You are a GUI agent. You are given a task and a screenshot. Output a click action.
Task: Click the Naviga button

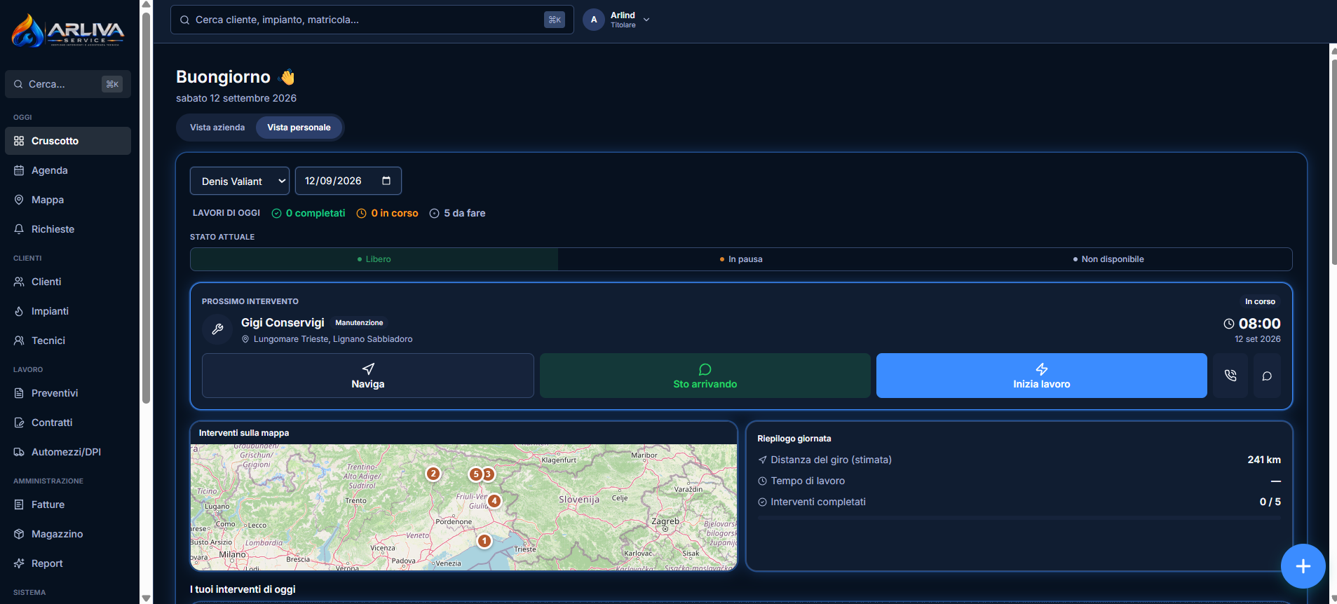pyautogui.click(x=368, y=376)
